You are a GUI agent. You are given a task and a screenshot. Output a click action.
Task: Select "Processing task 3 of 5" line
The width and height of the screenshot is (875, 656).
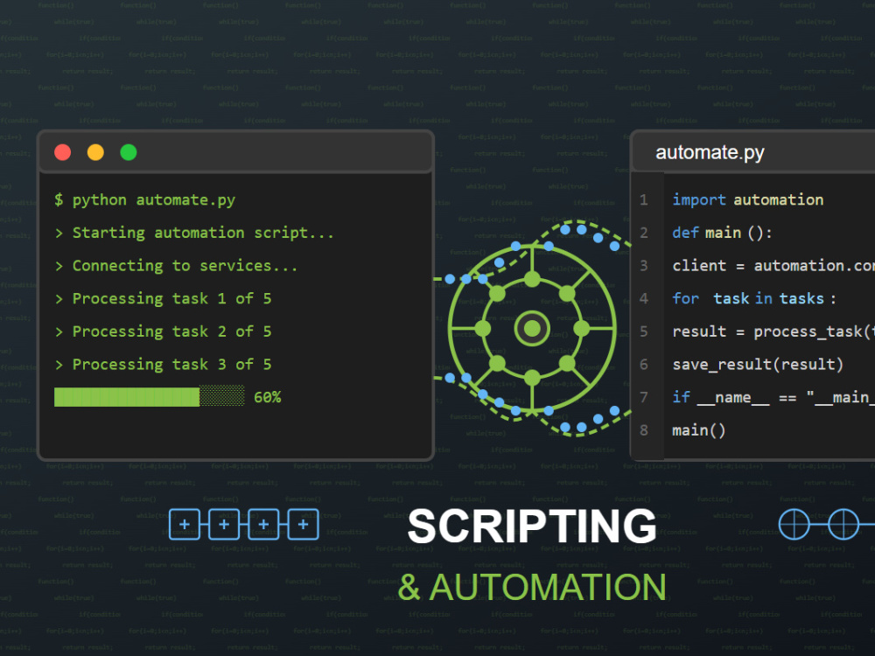[x=163, y=365]
